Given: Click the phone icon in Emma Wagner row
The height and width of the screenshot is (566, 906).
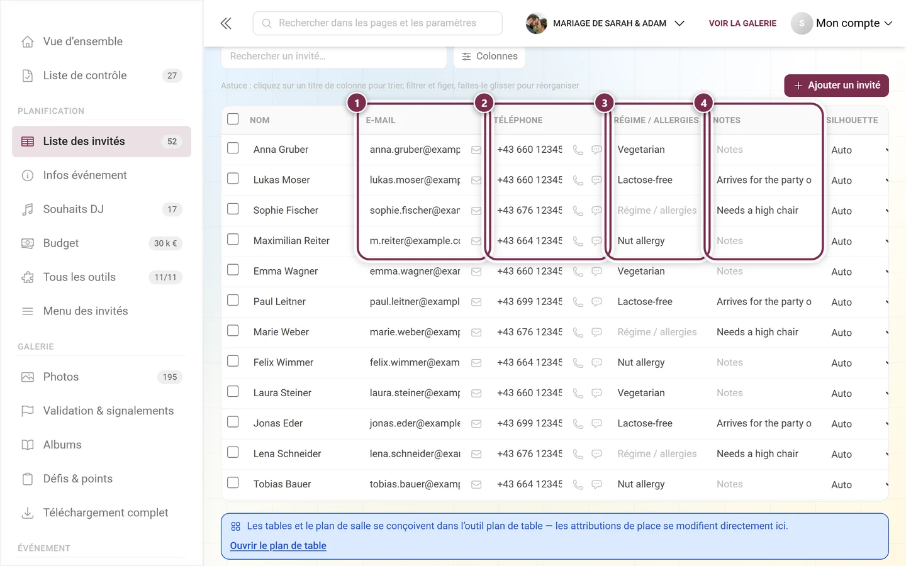Looking at the screenshot, I should pyautogui.click(x=578, y=271).
